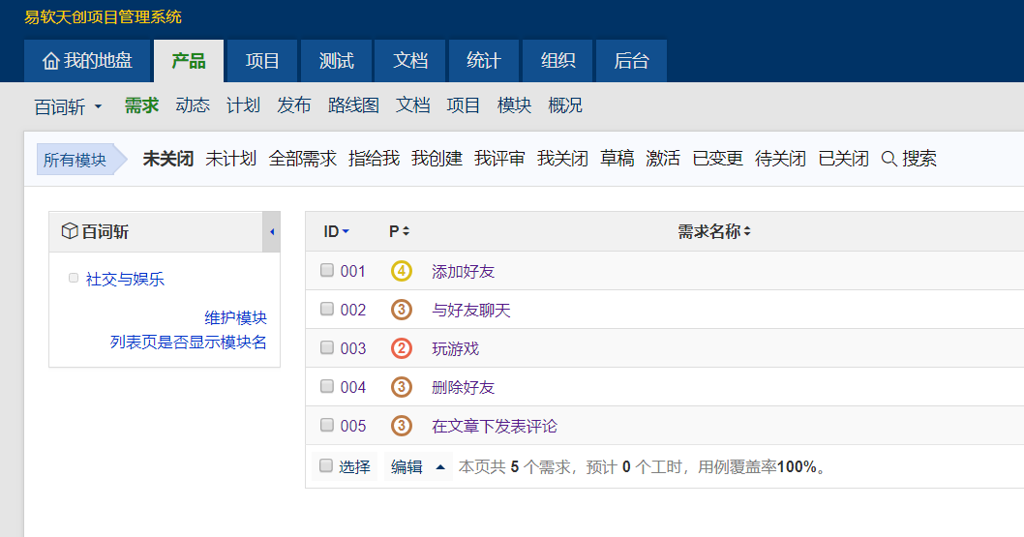Viewport: 1024px width, 537px height.
Task: Show 已变更 requirements
Action: click(x=718, y=159)
